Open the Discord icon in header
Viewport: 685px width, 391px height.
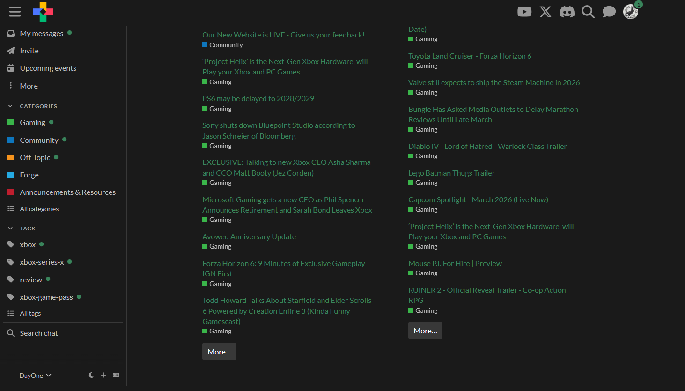tap(567, 12)
